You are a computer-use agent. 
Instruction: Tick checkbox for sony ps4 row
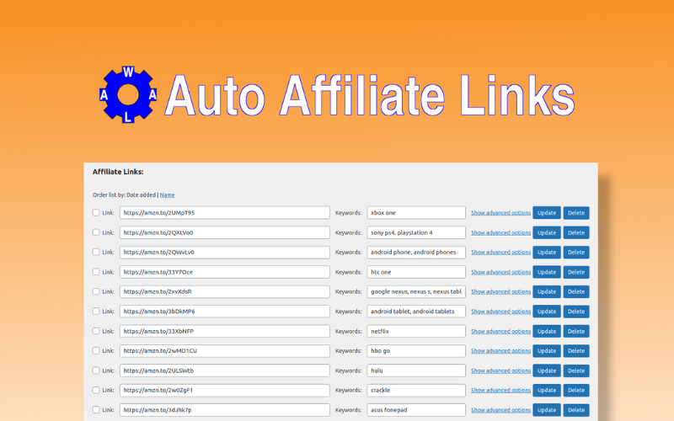tap(96, 232)
